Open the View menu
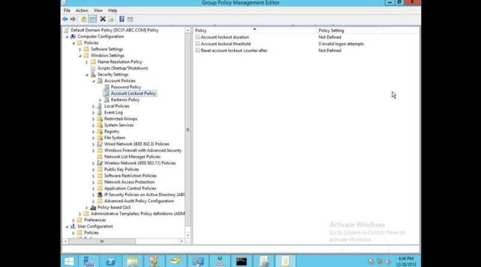 click(98, 10)
